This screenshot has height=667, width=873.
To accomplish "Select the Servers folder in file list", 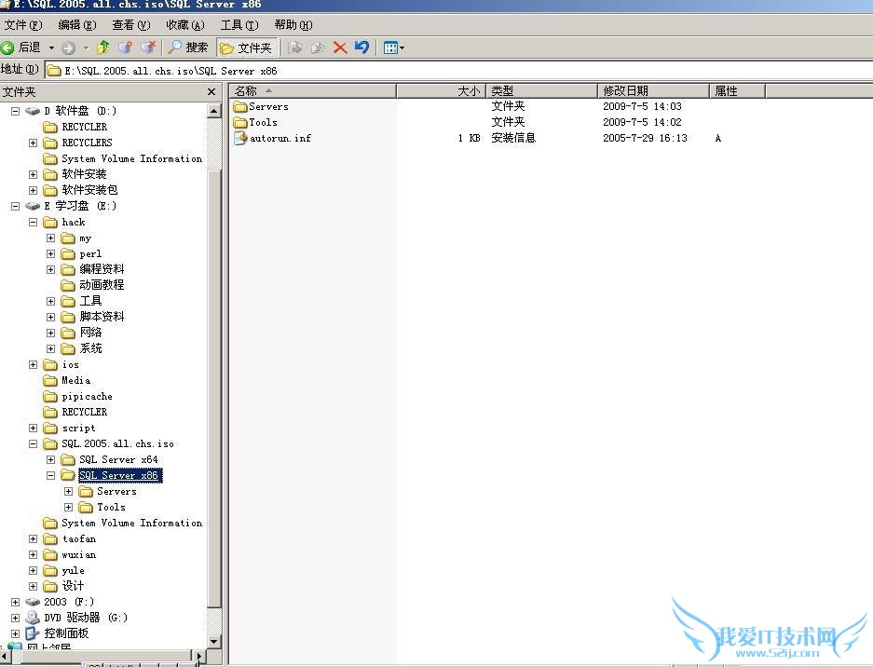I will pos(261,106).
